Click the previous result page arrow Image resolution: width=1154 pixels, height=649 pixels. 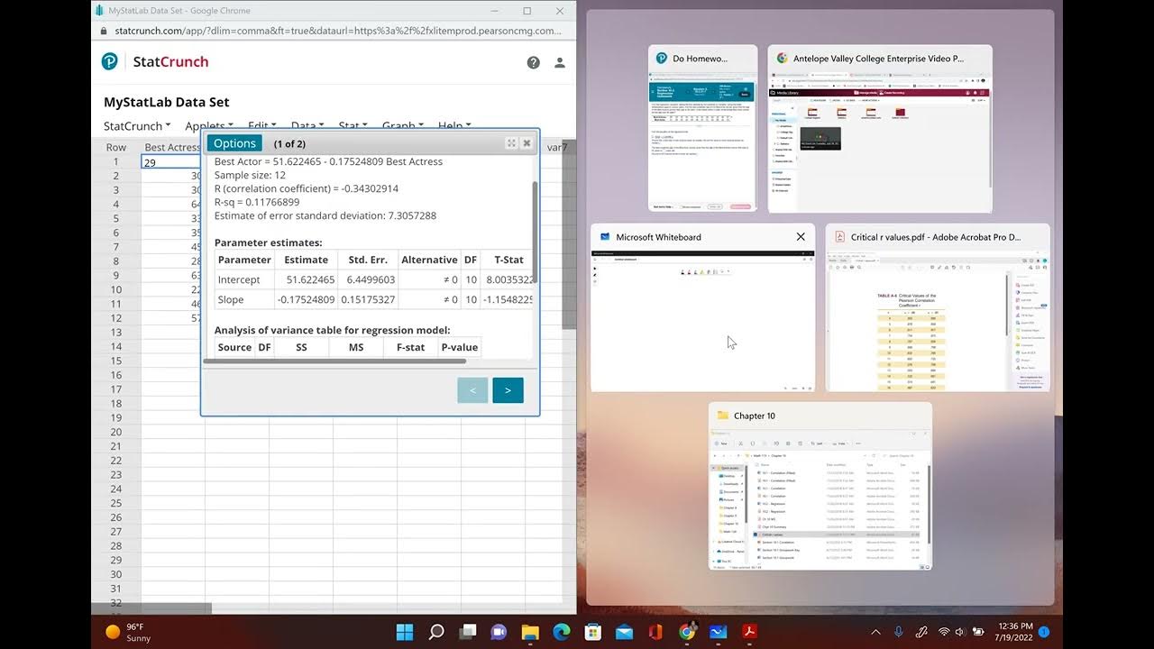[472, 390]
